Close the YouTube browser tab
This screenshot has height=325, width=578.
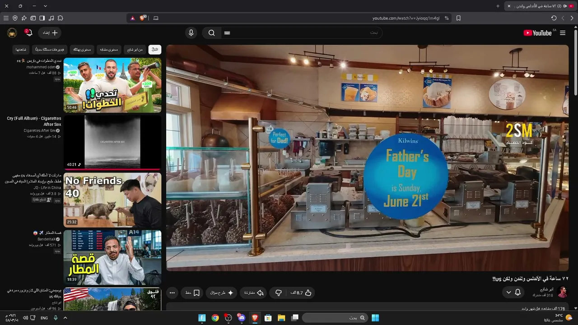pyautogui.click(x=509, y=6)
